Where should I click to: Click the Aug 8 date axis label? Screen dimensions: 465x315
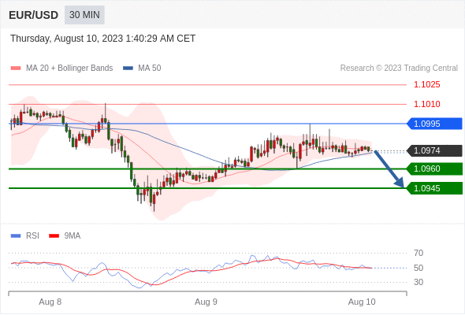tap(50, 302)
